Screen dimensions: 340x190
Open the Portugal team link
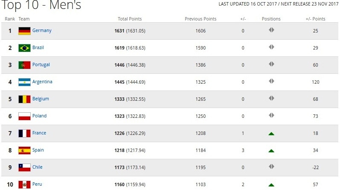tap(41, 64)
